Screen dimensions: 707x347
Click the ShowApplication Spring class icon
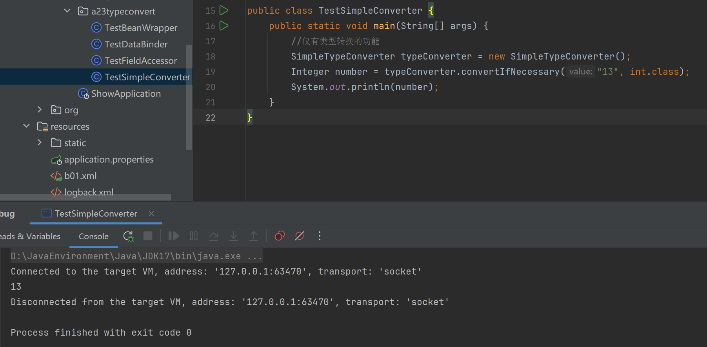pyautogui.click(x=83, y=94)
